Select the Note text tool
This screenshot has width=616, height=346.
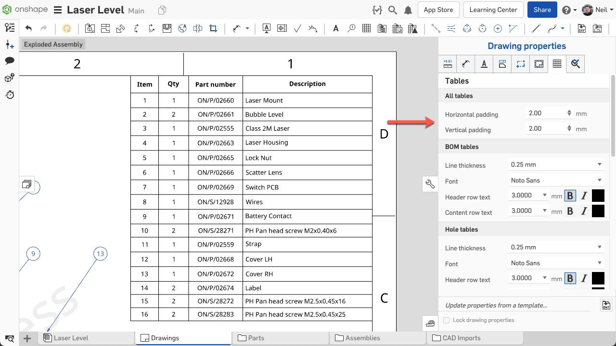point(335,29)
